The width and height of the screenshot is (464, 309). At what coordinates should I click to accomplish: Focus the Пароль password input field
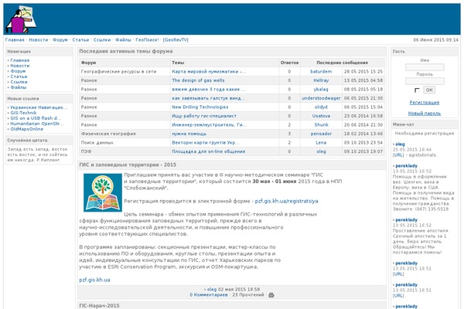[425, 80]
